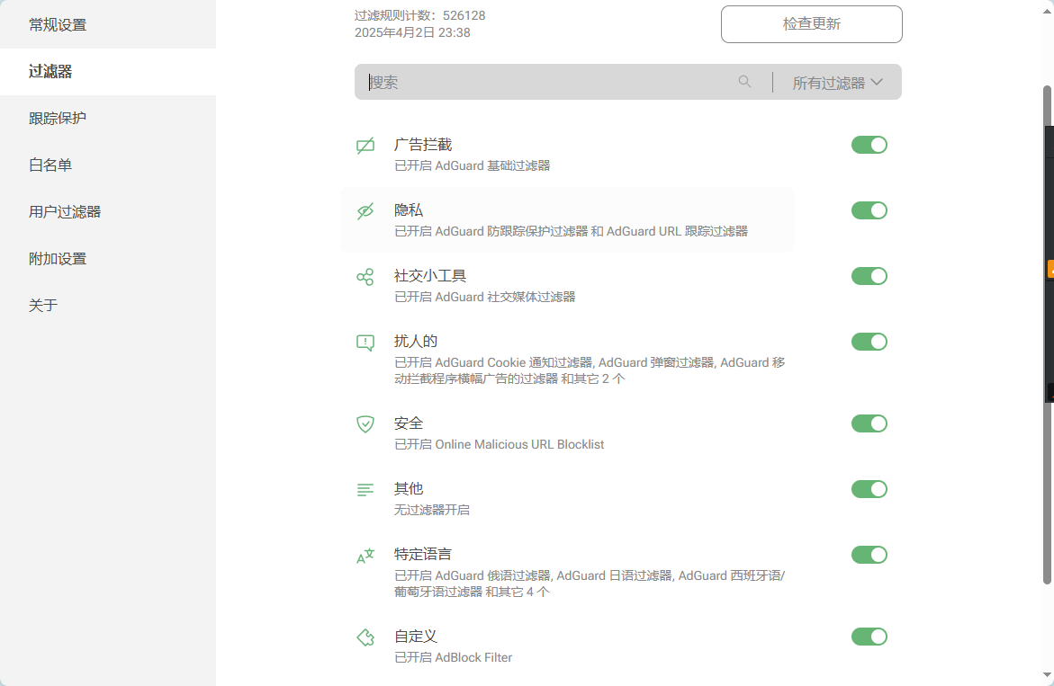The width and height of the screenshot is (1054, 686).
Task: Open the 所有过滤器 dropdown
Action: (x=837, y=83)
